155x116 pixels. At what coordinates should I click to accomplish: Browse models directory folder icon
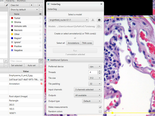point(99,26)
